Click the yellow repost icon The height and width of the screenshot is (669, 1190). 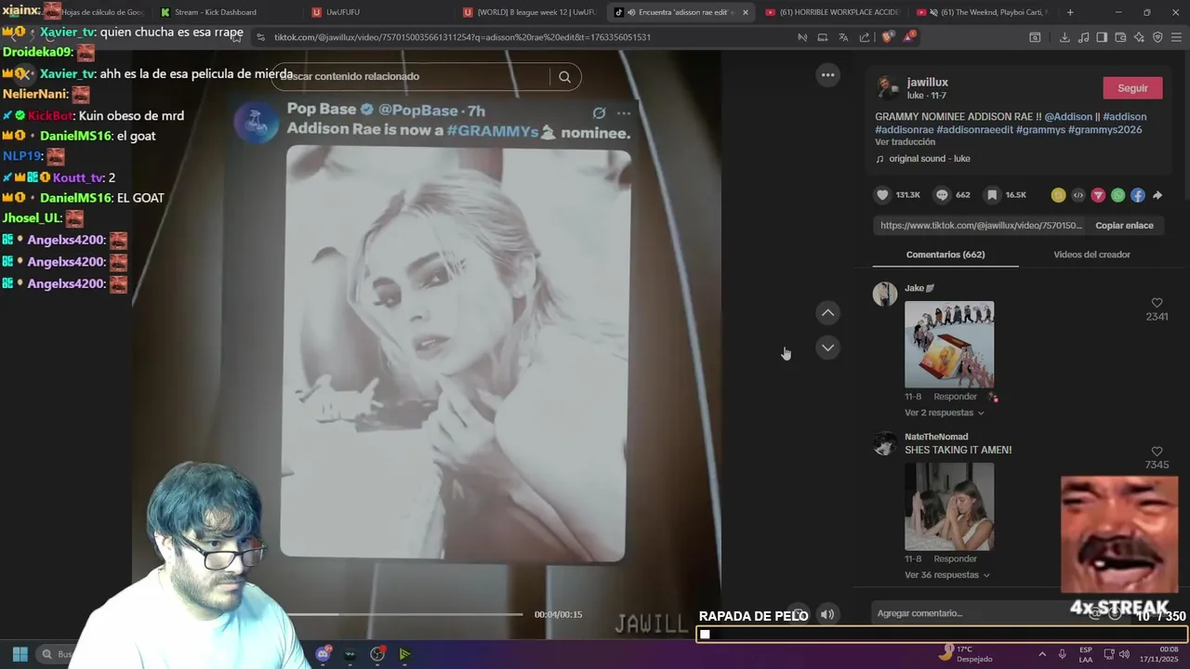(x=1058, y=195)
